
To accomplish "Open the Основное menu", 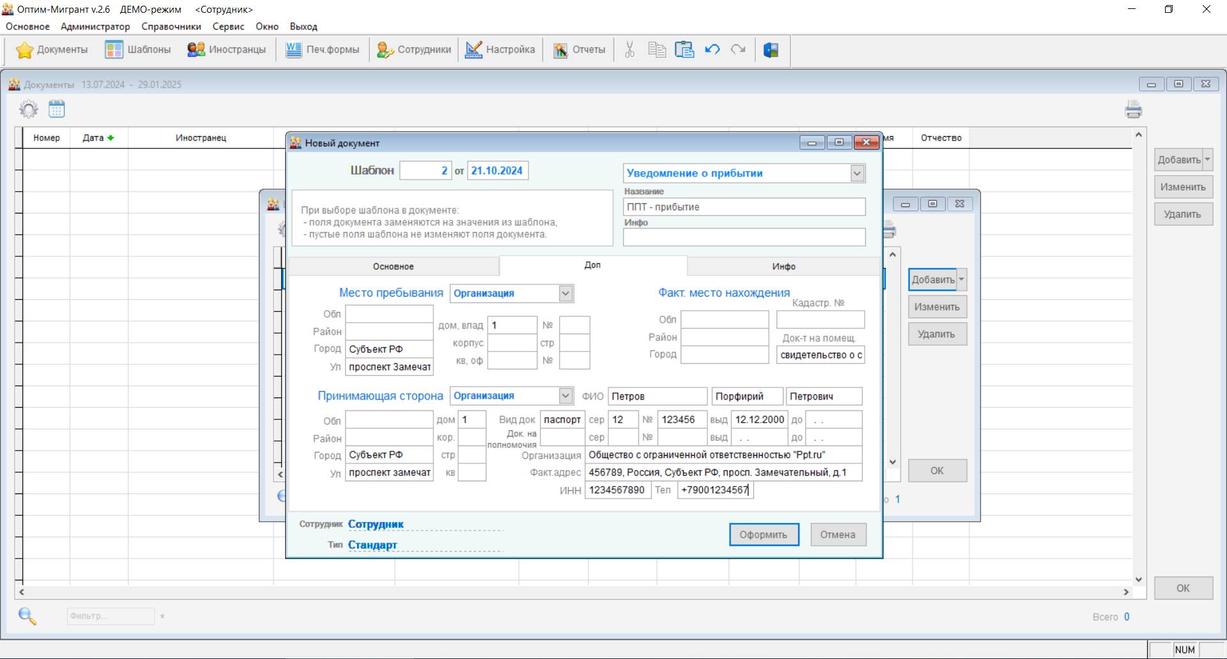I will [x=27, y=26].
